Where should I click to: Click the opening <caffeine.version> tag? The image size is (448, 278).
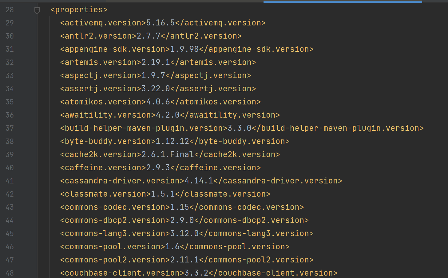pos(103,168)
